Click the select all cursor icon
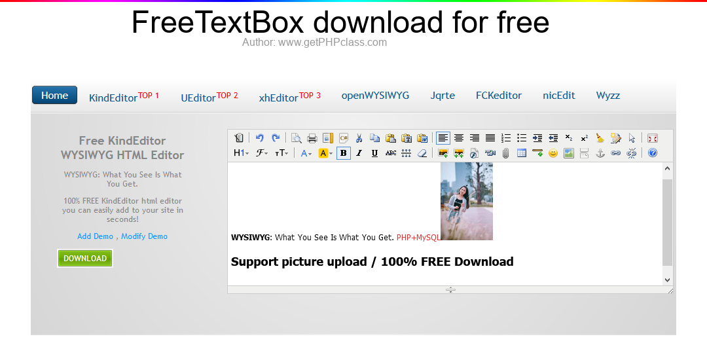Viewport: 707px width, 345px height. [x=632, y=138]
